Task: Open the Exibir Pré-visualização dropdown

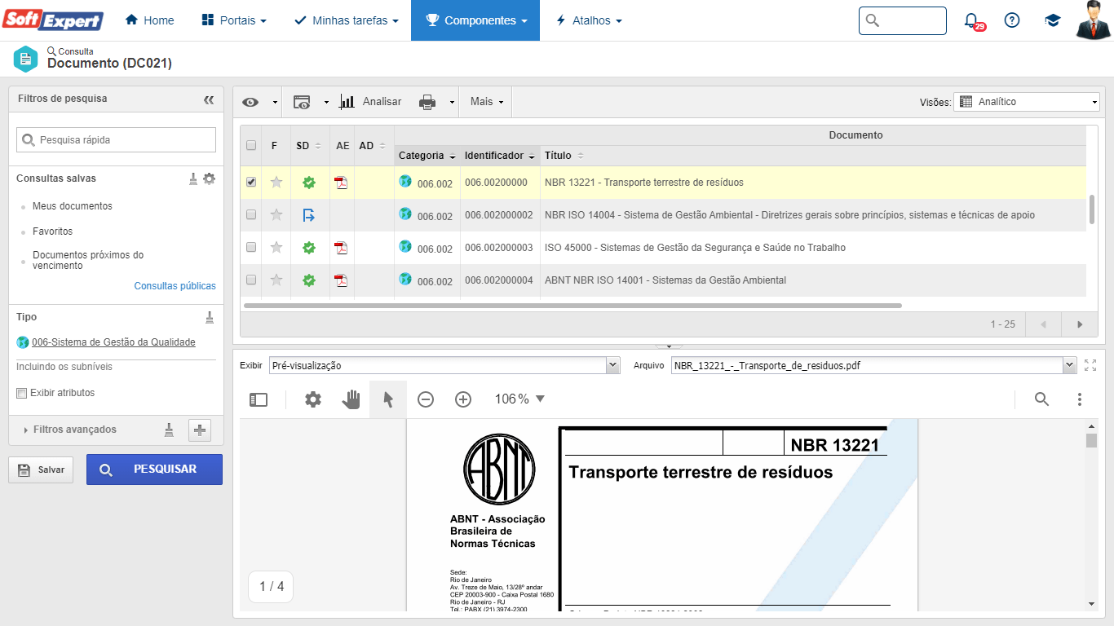Action: point(445,366)
